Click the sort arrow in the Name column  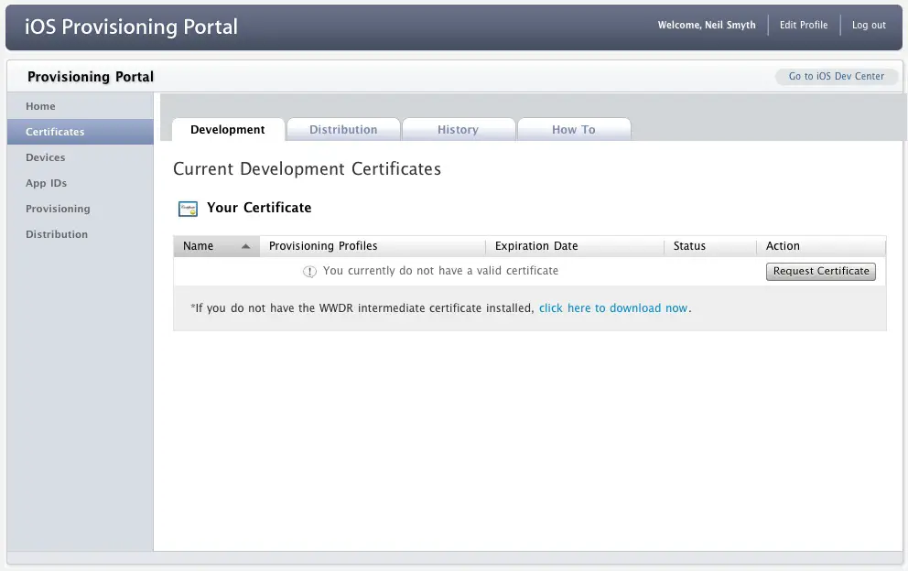245,246
